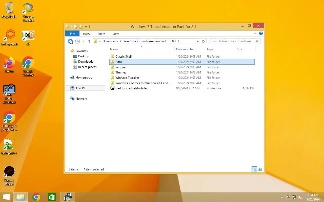
Task: Click the Forward navigation arrow
Action: click(77, 41)
